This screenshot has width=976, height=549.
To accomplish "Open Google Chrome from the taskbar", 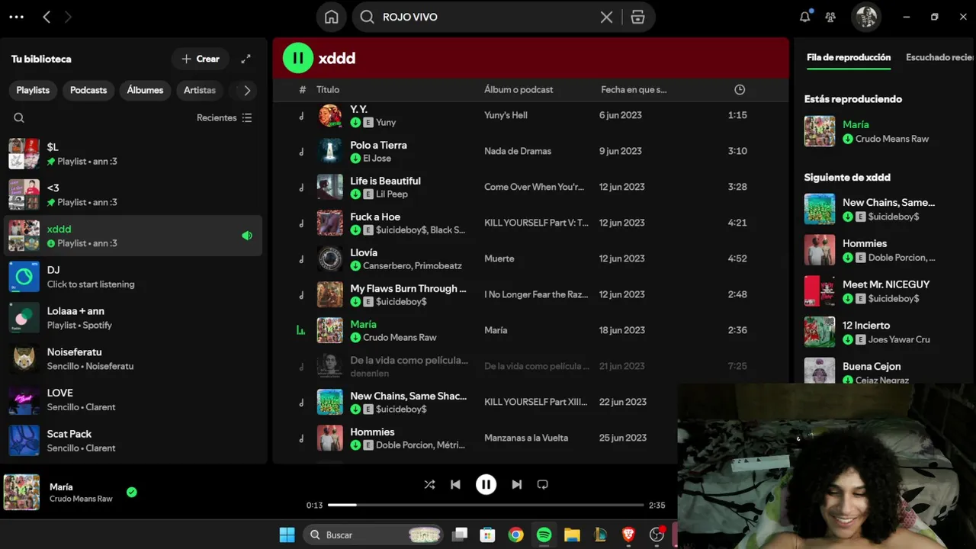I will point(516,535).
